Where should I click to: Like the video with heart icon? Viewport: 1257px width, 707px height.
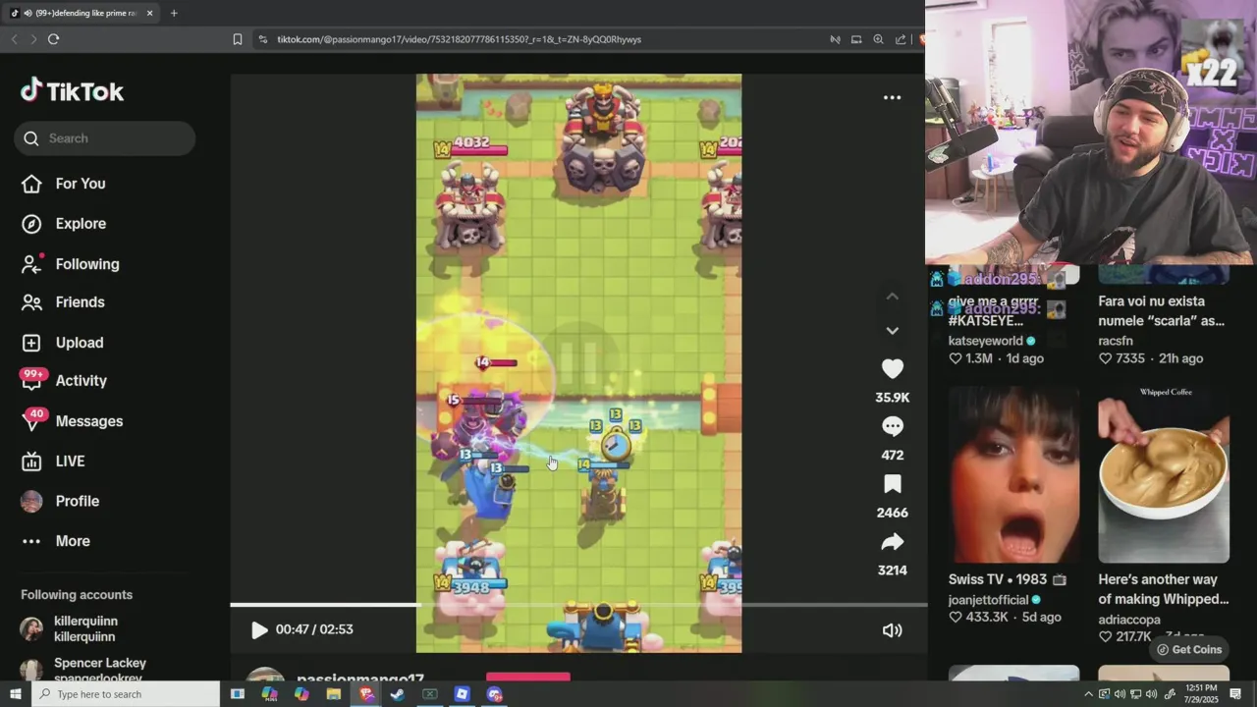pos(892,368)
